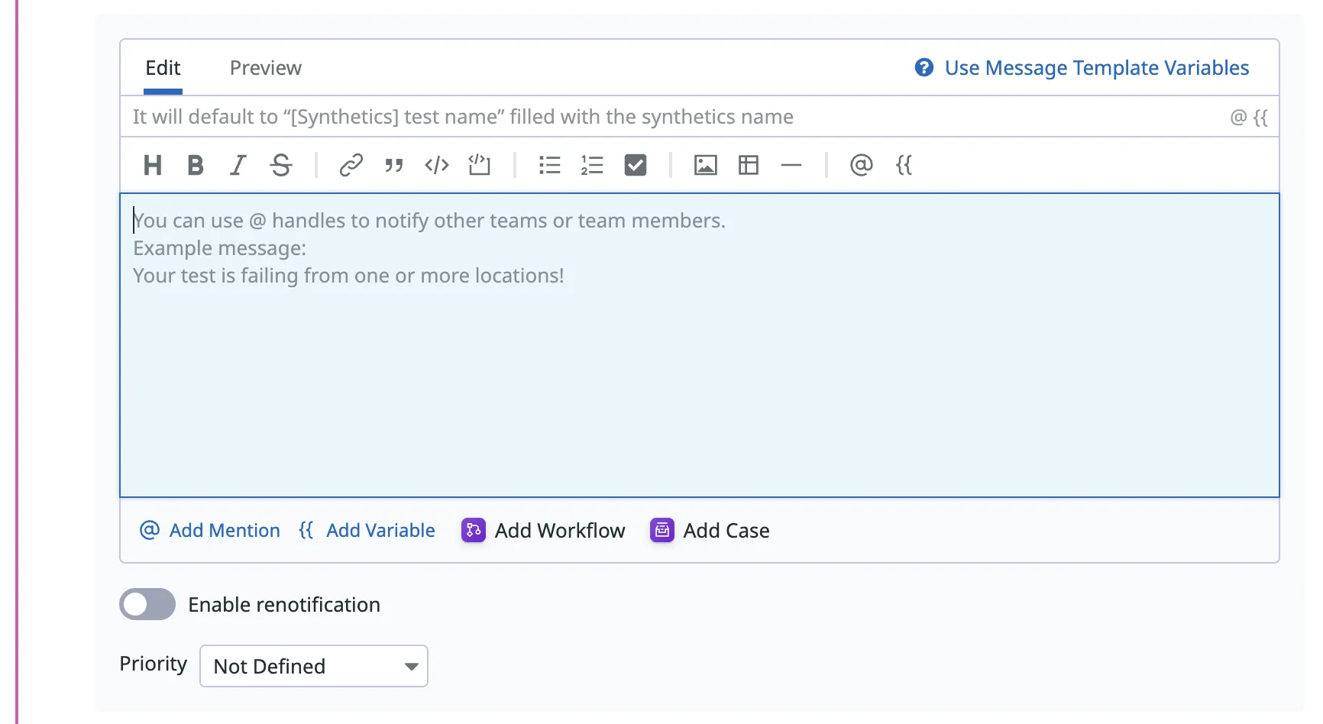Click the Add Workflow button

(543, 531)
